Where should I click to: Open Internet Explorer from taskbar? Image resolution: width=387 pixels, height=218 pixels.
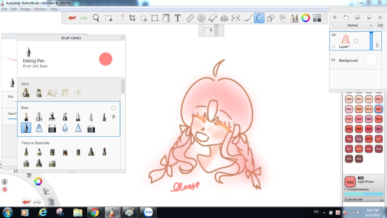(x=42, y=212)
